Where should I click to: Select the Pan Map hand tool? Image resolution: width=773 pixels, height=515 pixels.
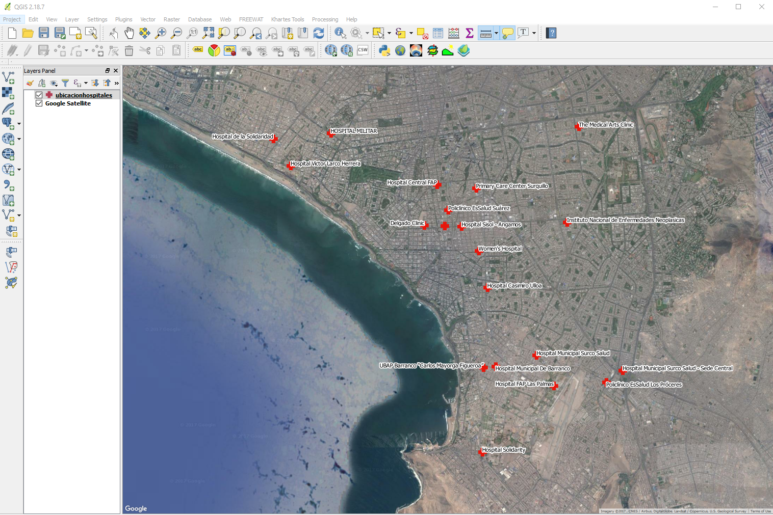coord(129,33)
